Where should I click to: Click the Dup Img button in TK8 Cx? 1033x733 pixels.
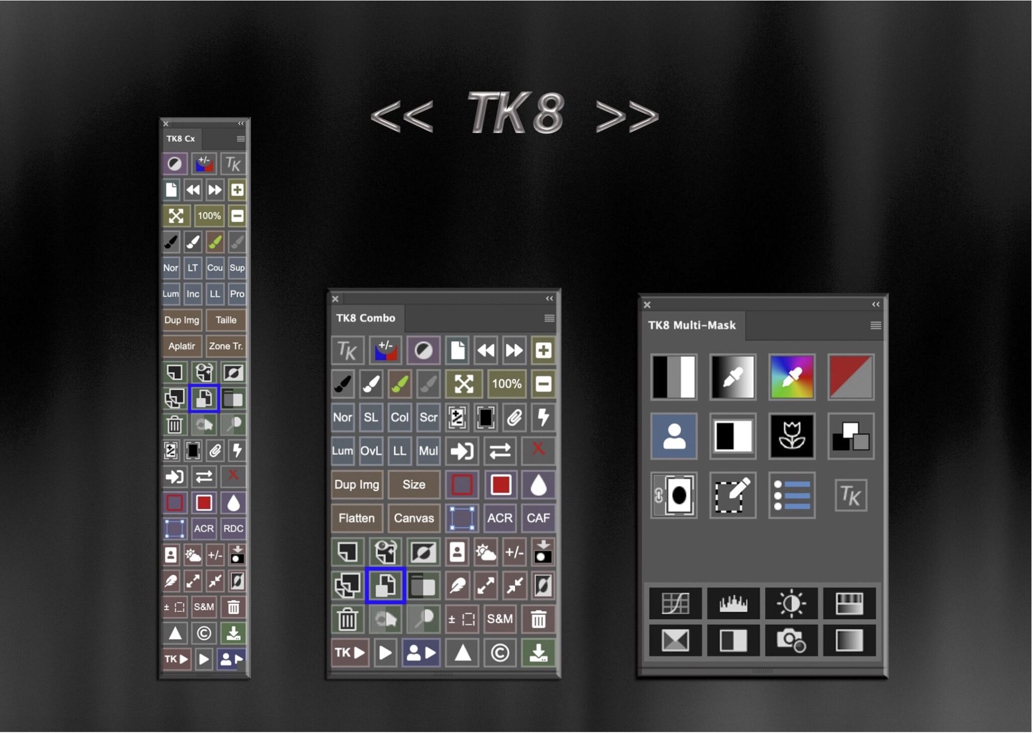tap(184, 320)
